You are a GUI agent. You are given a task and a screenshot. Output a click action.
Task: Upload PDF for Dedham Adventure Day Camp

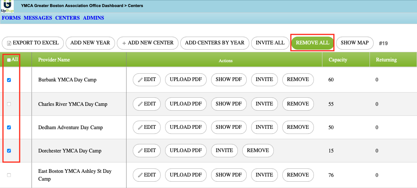(x=186, y=127)
